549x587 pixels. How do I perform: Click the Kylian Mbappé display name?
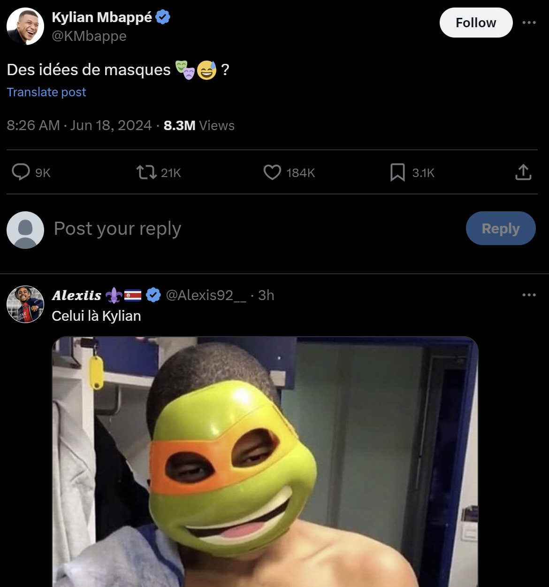[102, 17]
